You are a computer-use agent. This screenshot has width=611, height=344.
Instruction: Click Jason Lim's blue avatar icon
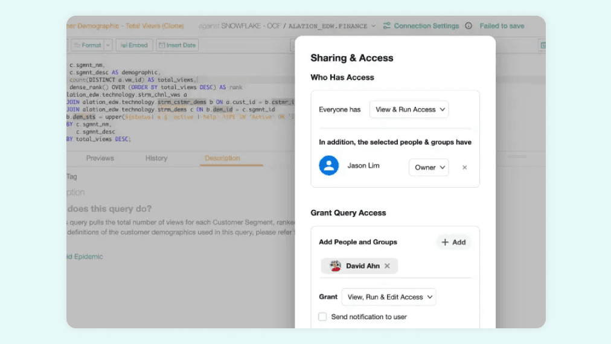pos(329,165)
